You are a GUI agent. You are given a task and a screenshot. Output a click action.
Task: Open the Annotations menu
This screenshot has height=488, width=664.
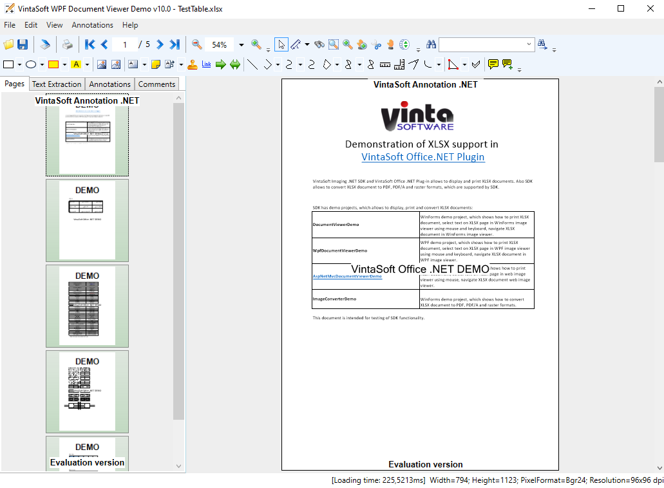pyautogui.click(x=92, y=25)
